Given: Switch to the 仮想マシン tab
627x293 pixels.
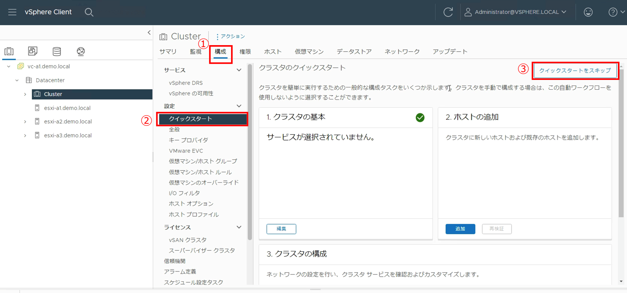Looking at the screenshot, I should (x=309, y=51).
